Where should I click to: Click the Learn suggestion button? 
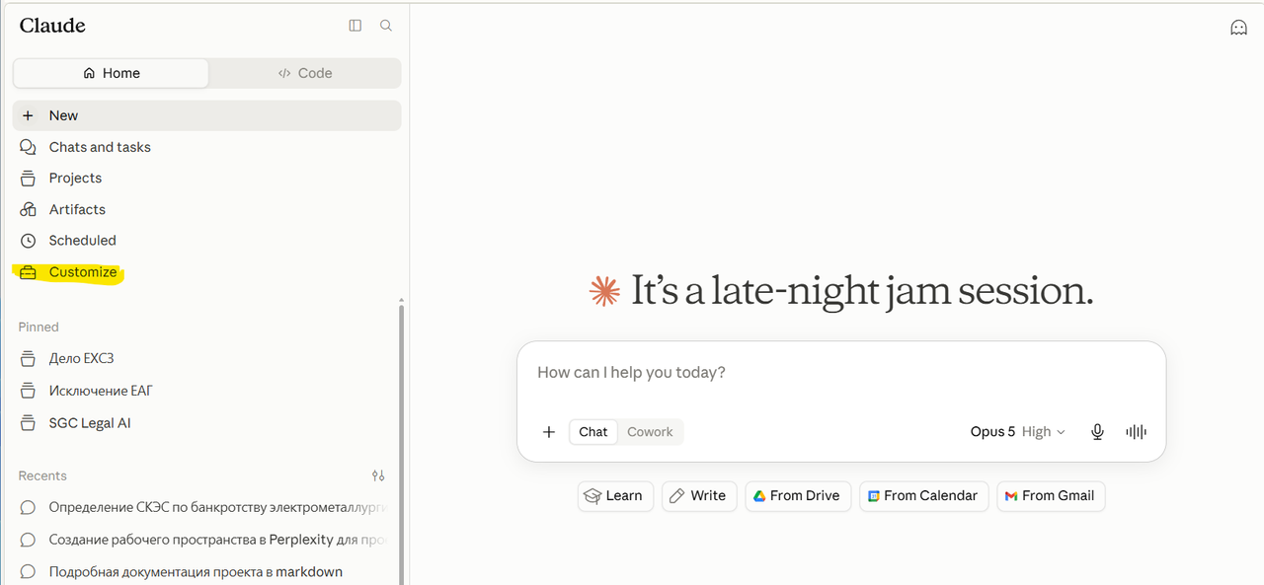(615, 496)
